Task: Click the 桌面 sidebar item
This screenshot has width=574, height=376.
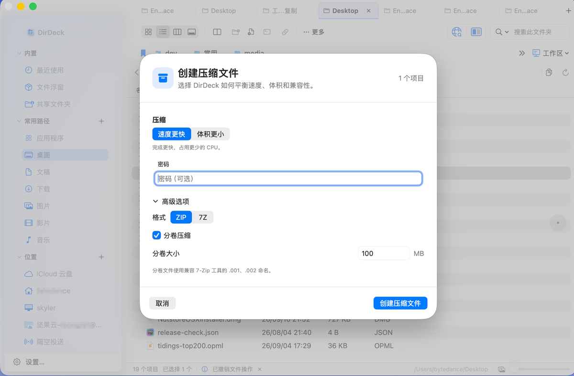Action: click(x=65, y=155)
